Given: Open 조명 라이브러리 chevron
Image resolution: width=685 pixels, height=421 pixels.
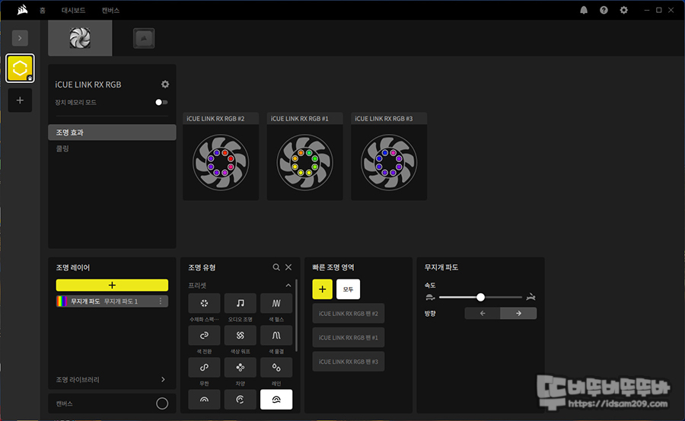Looking at the screenshot, I should point(163,379).
